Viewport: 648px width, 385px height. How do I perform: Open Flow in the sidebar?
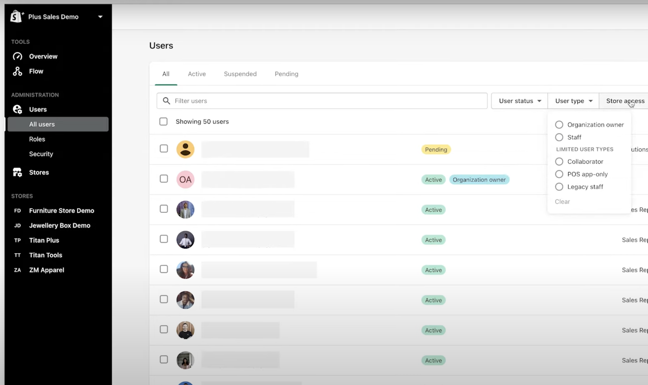36,71
